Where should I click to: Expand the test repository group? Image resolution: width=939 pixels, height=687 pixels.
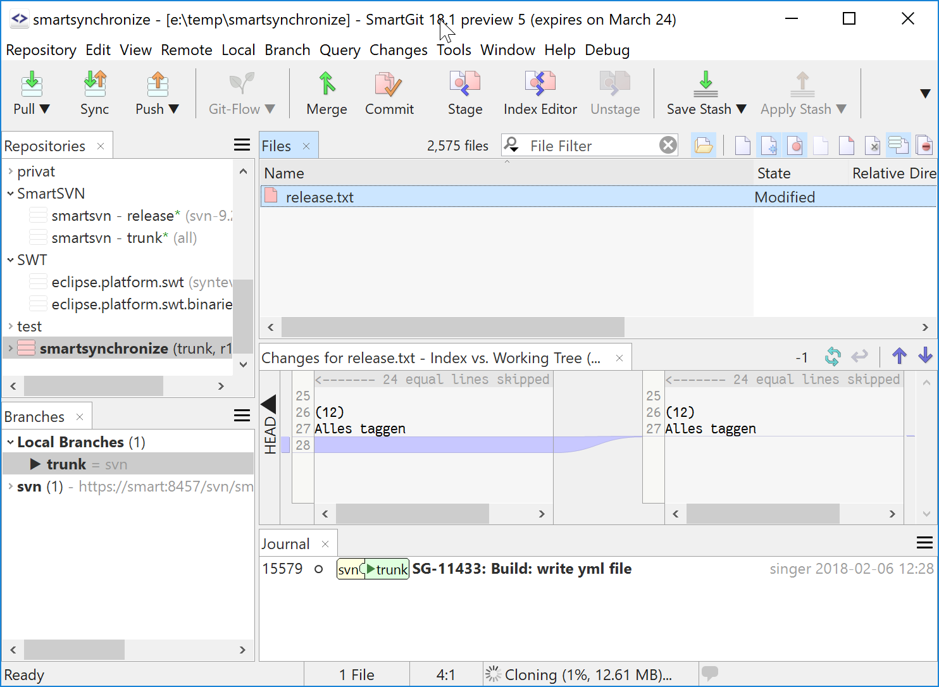tap(10, 326)
